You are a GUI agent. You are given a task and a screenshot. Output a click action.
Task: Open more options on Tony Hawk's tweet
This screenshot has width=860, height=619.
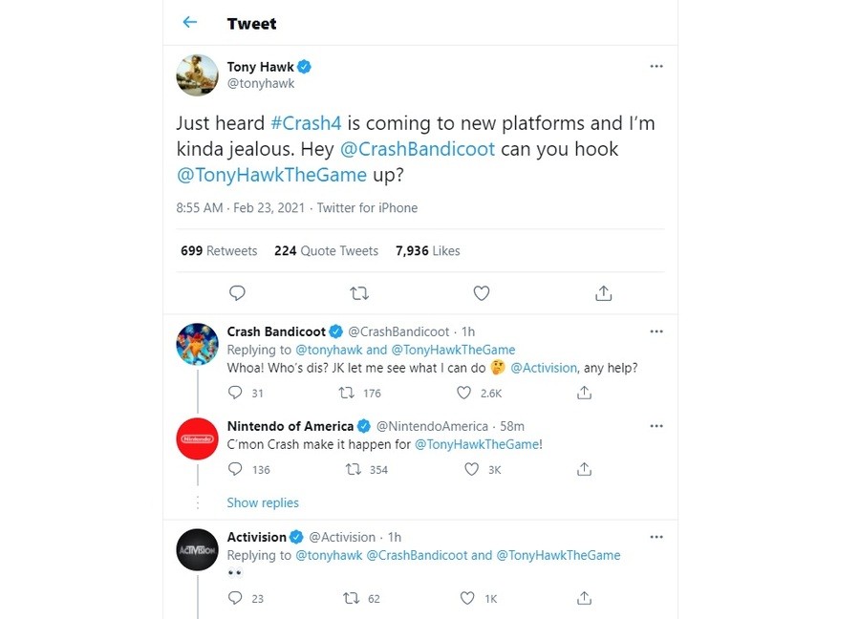(x=656, y=66)
